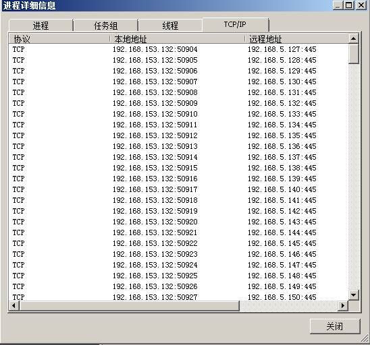
Task: Click the horizontal scrollbar left arrow
Action: pos(14,306)
